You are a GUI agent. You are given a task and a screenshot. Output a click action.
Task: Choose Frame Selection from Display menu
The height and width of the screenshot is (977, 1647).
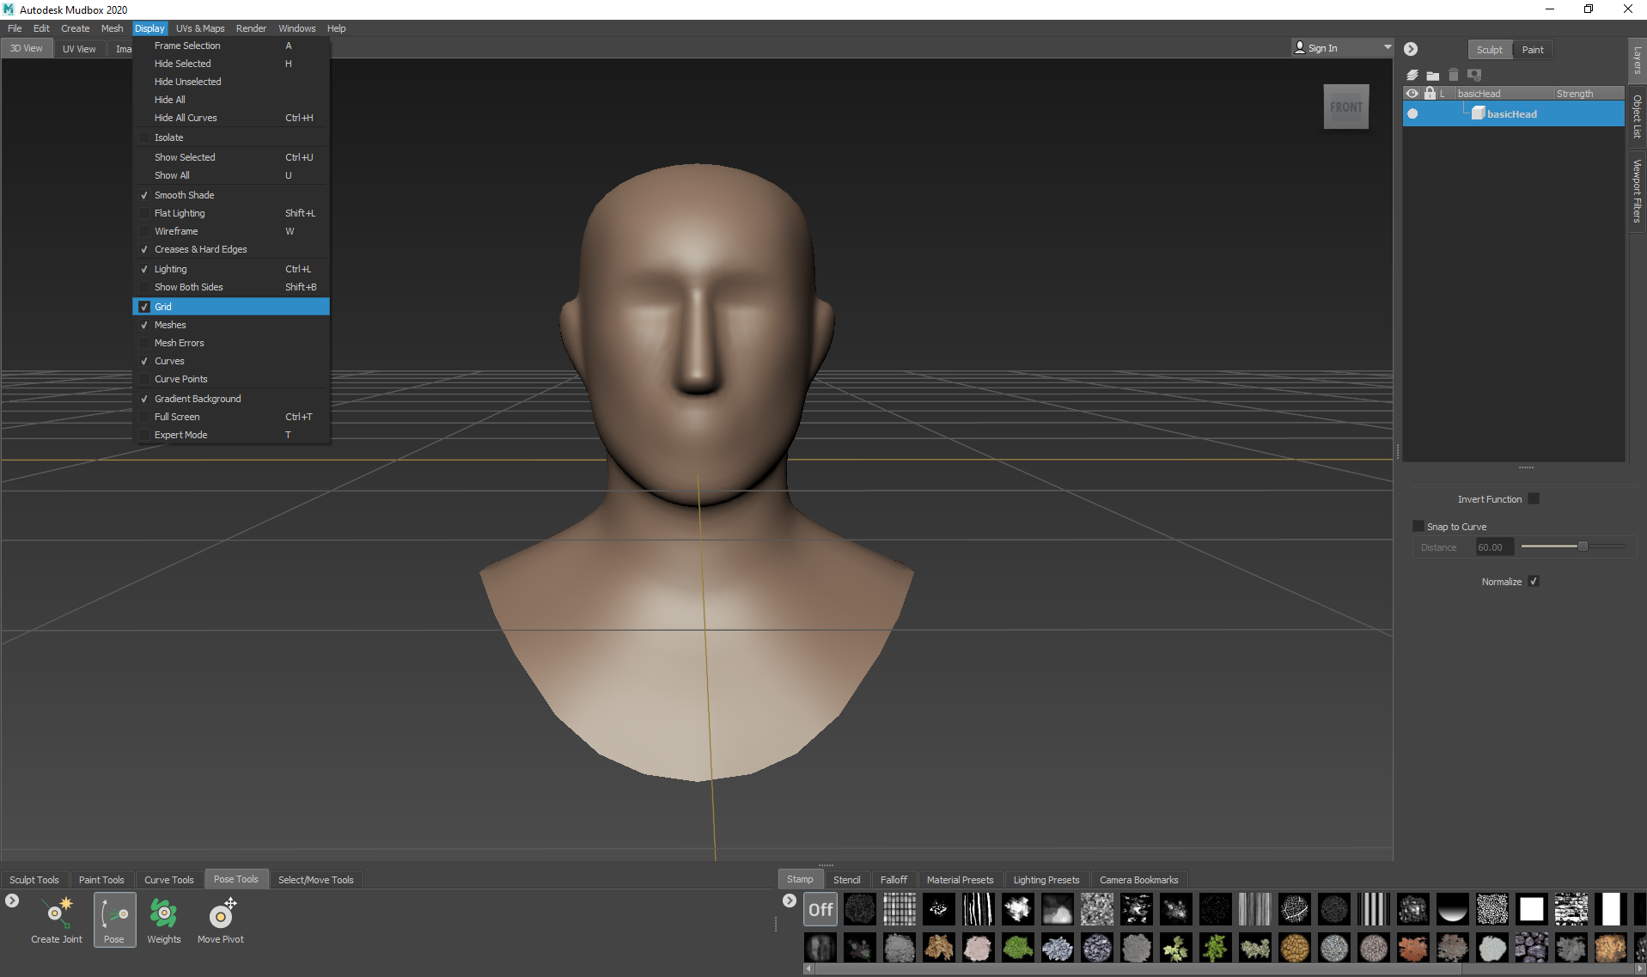click(231, 46)
